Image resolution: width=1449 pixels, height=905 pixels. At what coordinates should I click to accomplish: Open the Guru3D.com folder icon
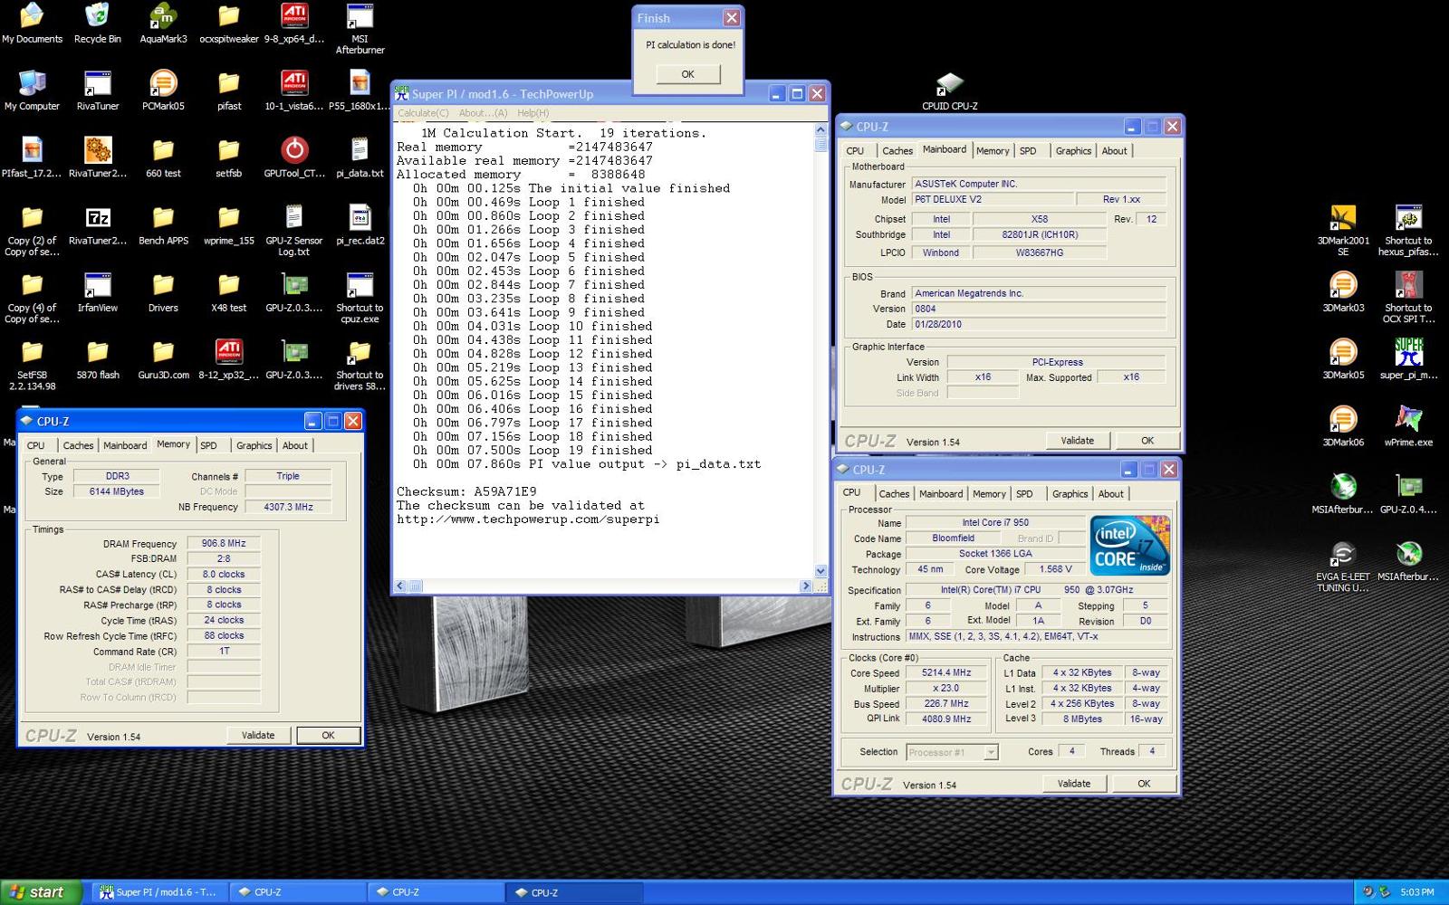coord(163,358)
